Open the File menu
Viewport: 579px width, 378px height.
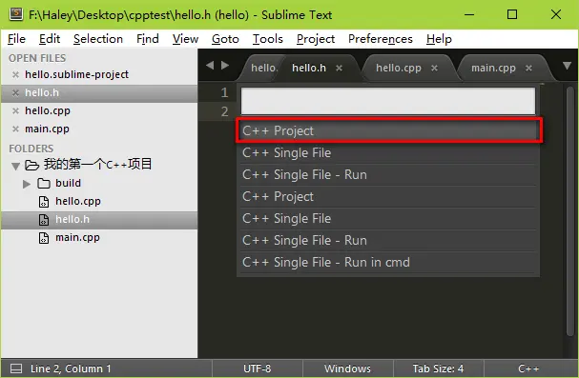(x=16, y=39)
